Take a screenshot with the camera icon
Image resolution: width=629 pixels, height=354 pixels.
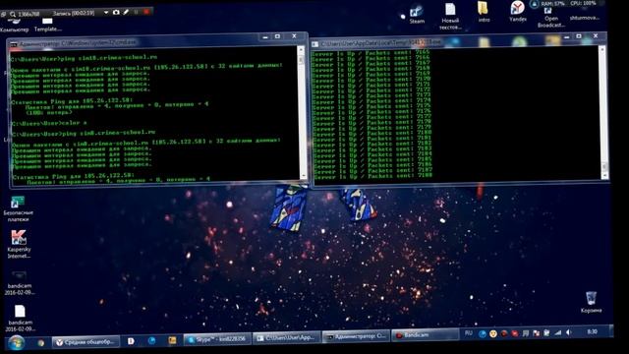(116, 12)
